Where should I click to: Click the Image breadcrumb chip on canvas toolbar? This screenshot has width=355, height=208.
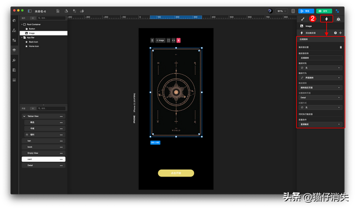point(160,40)
